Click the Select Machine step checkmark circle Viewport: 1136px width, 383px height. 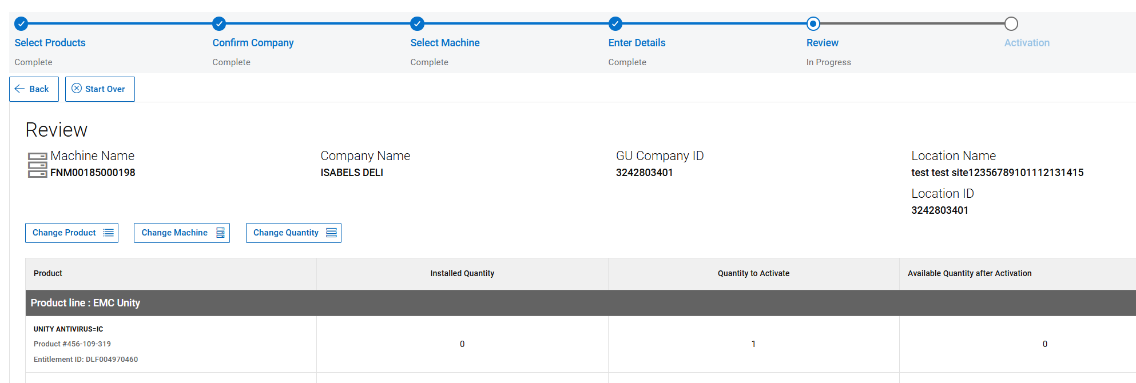pyautogui.click(x=417, y=23)
